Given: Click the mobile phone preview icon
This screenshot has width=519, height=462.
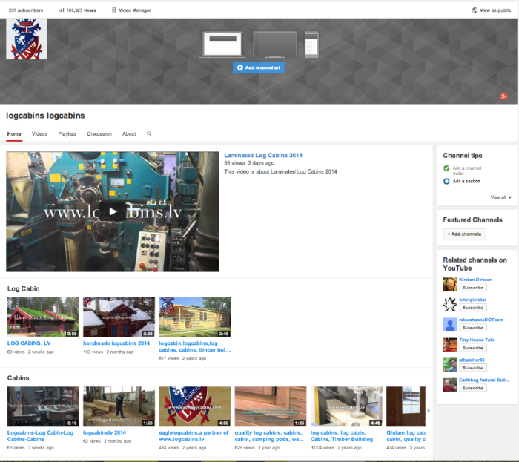Looking at the screenshot, I should click(x=311, y=44).
